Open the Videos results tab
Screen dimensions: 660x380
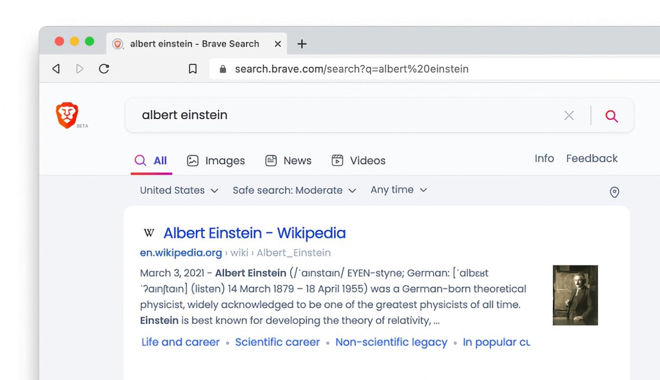358,161
